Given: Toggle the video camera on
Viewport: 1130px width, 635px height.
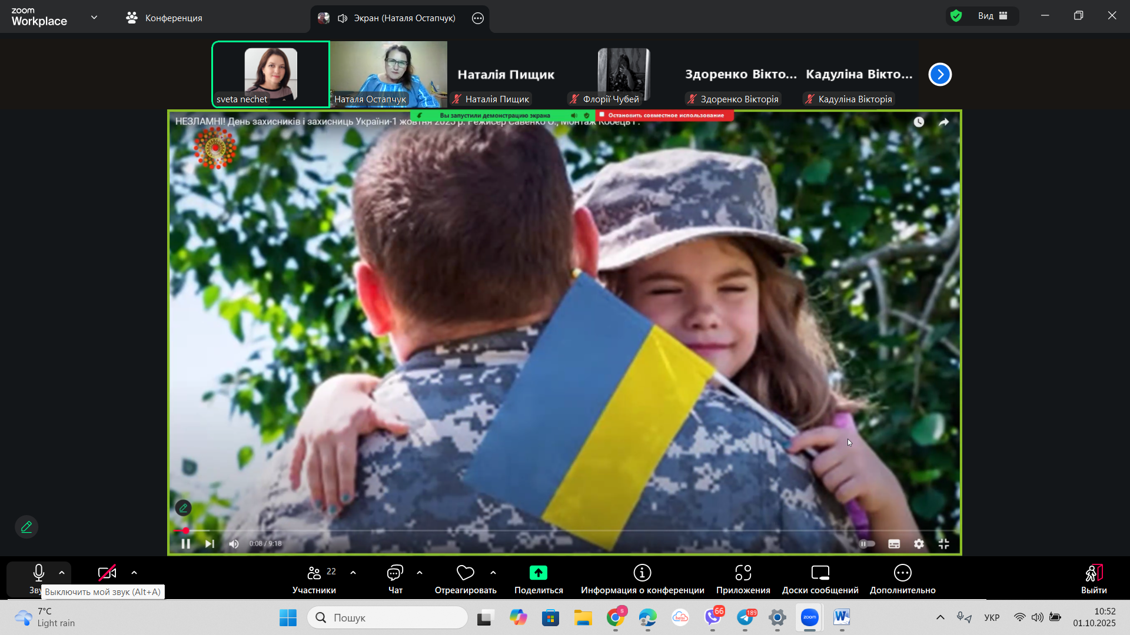Looking at the screenshot, I should pos(107,573).
